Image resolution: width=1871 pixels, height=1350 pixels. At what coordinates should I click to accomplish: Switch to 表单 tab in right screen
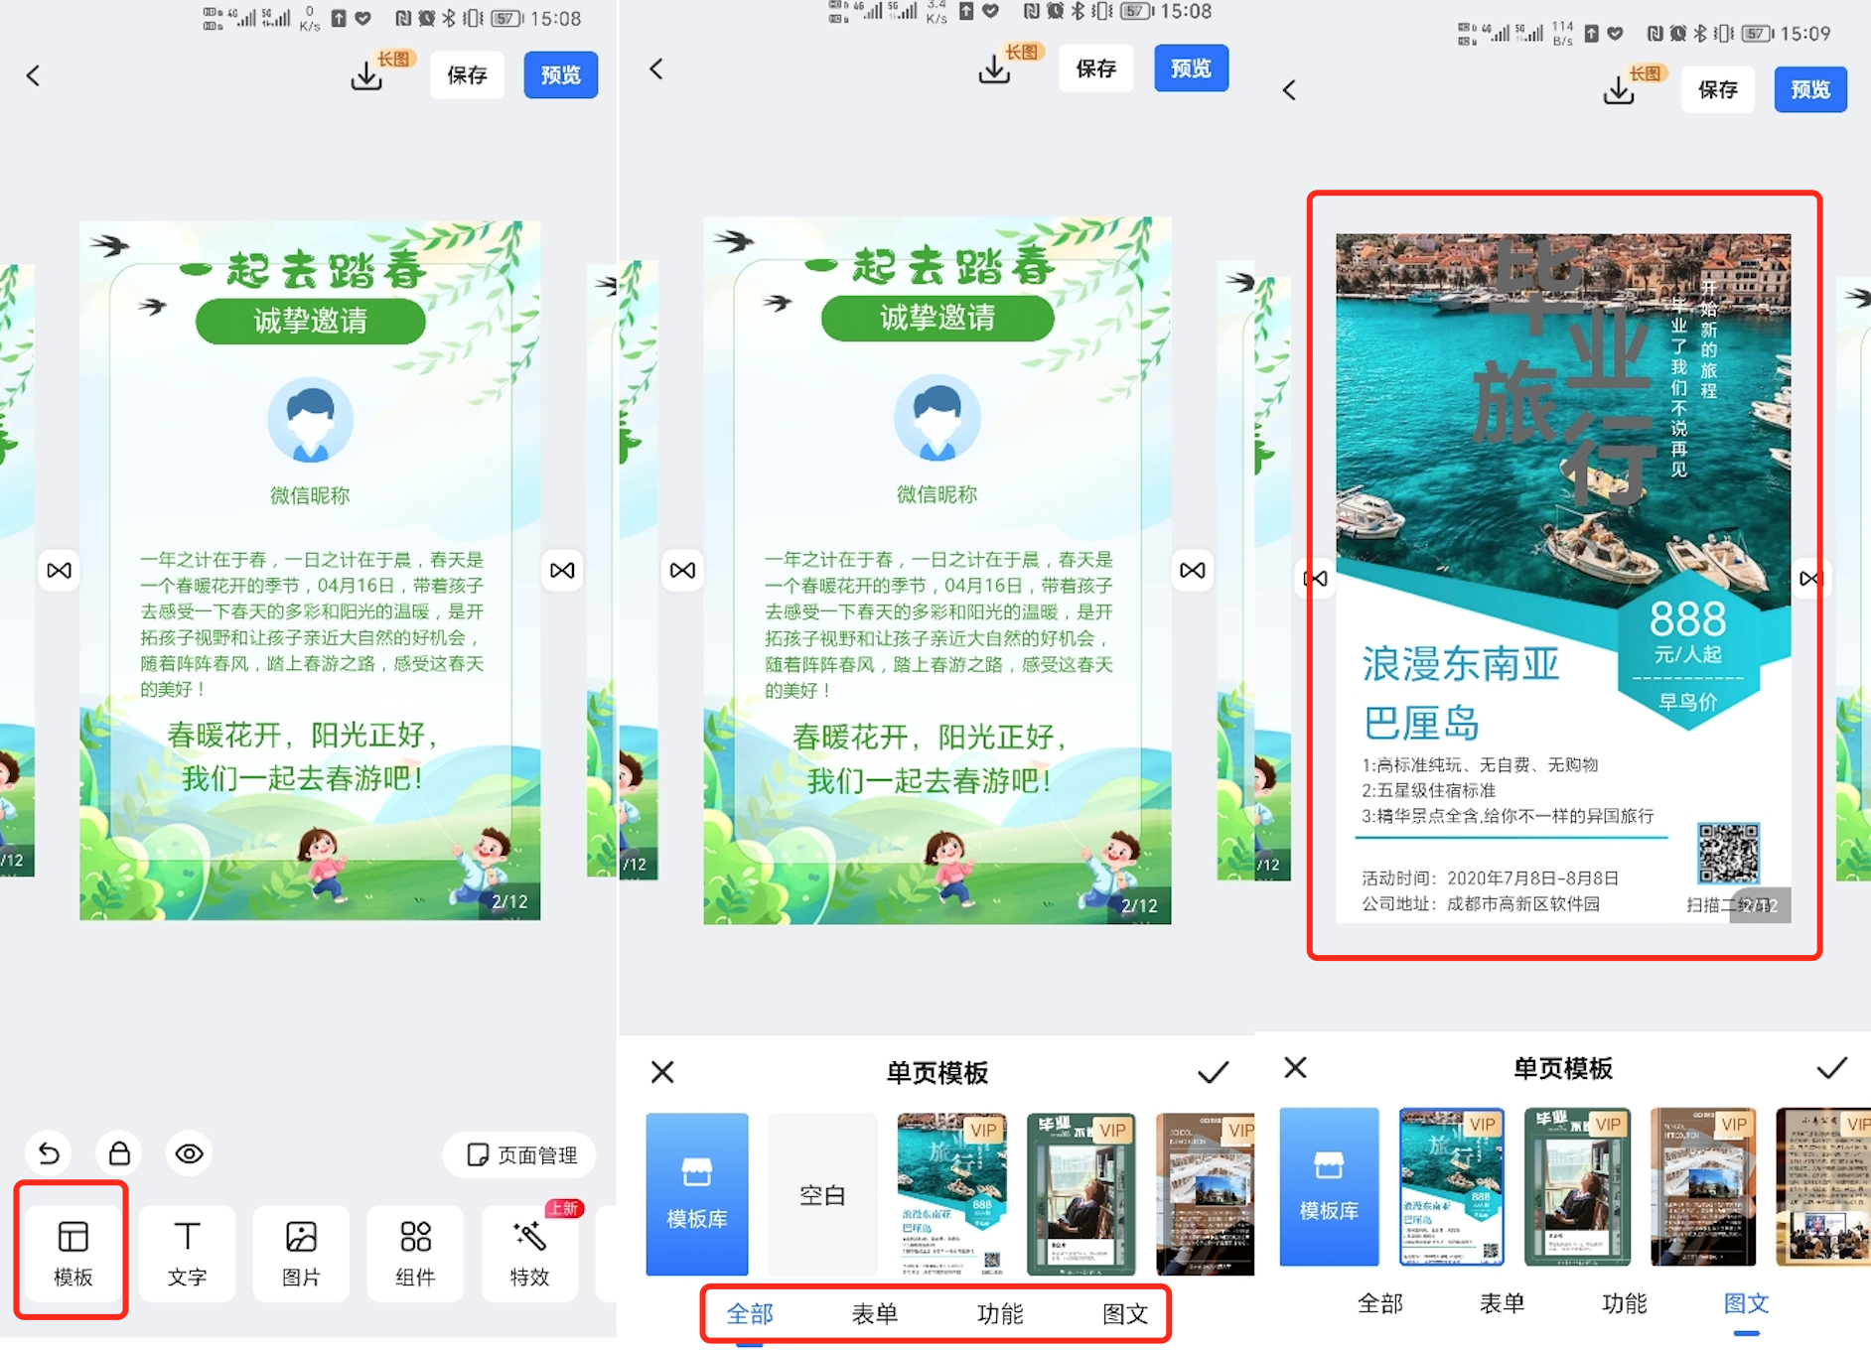point(1502,1302)
